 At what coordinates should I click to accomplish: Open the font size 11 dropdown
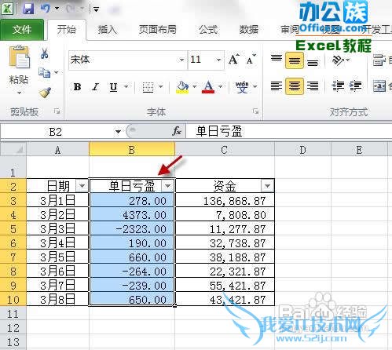pyautogui.click(x=218, y=60)
